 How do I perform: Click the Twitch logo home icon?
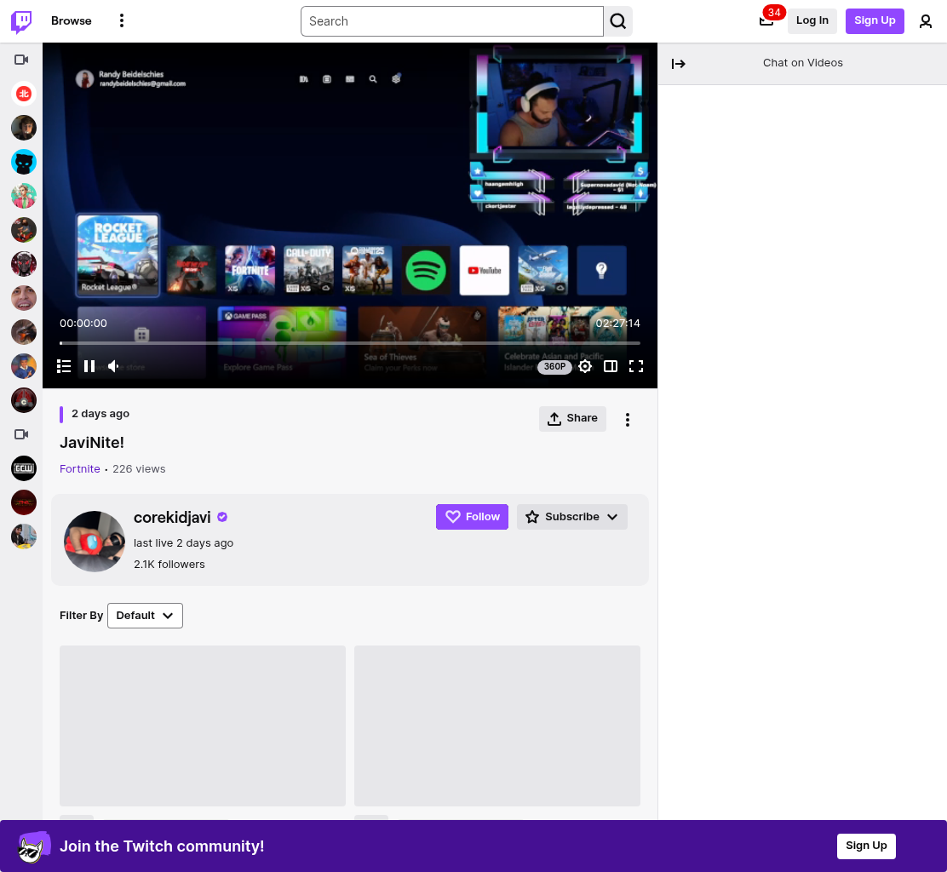point(22,21)
